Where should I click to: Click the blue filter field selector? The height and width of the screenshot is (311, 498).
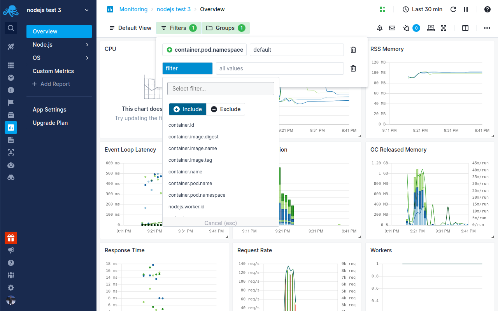188,68
